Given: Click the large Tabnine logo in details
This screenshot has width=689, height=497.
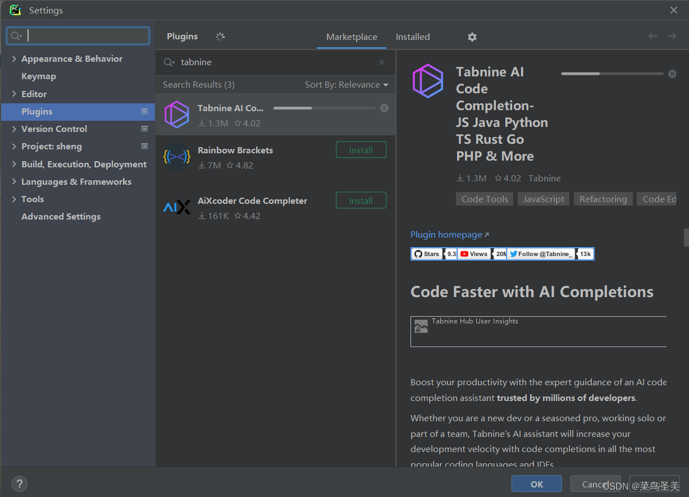Looking at the screenshot, I should [x=428, y=81].
